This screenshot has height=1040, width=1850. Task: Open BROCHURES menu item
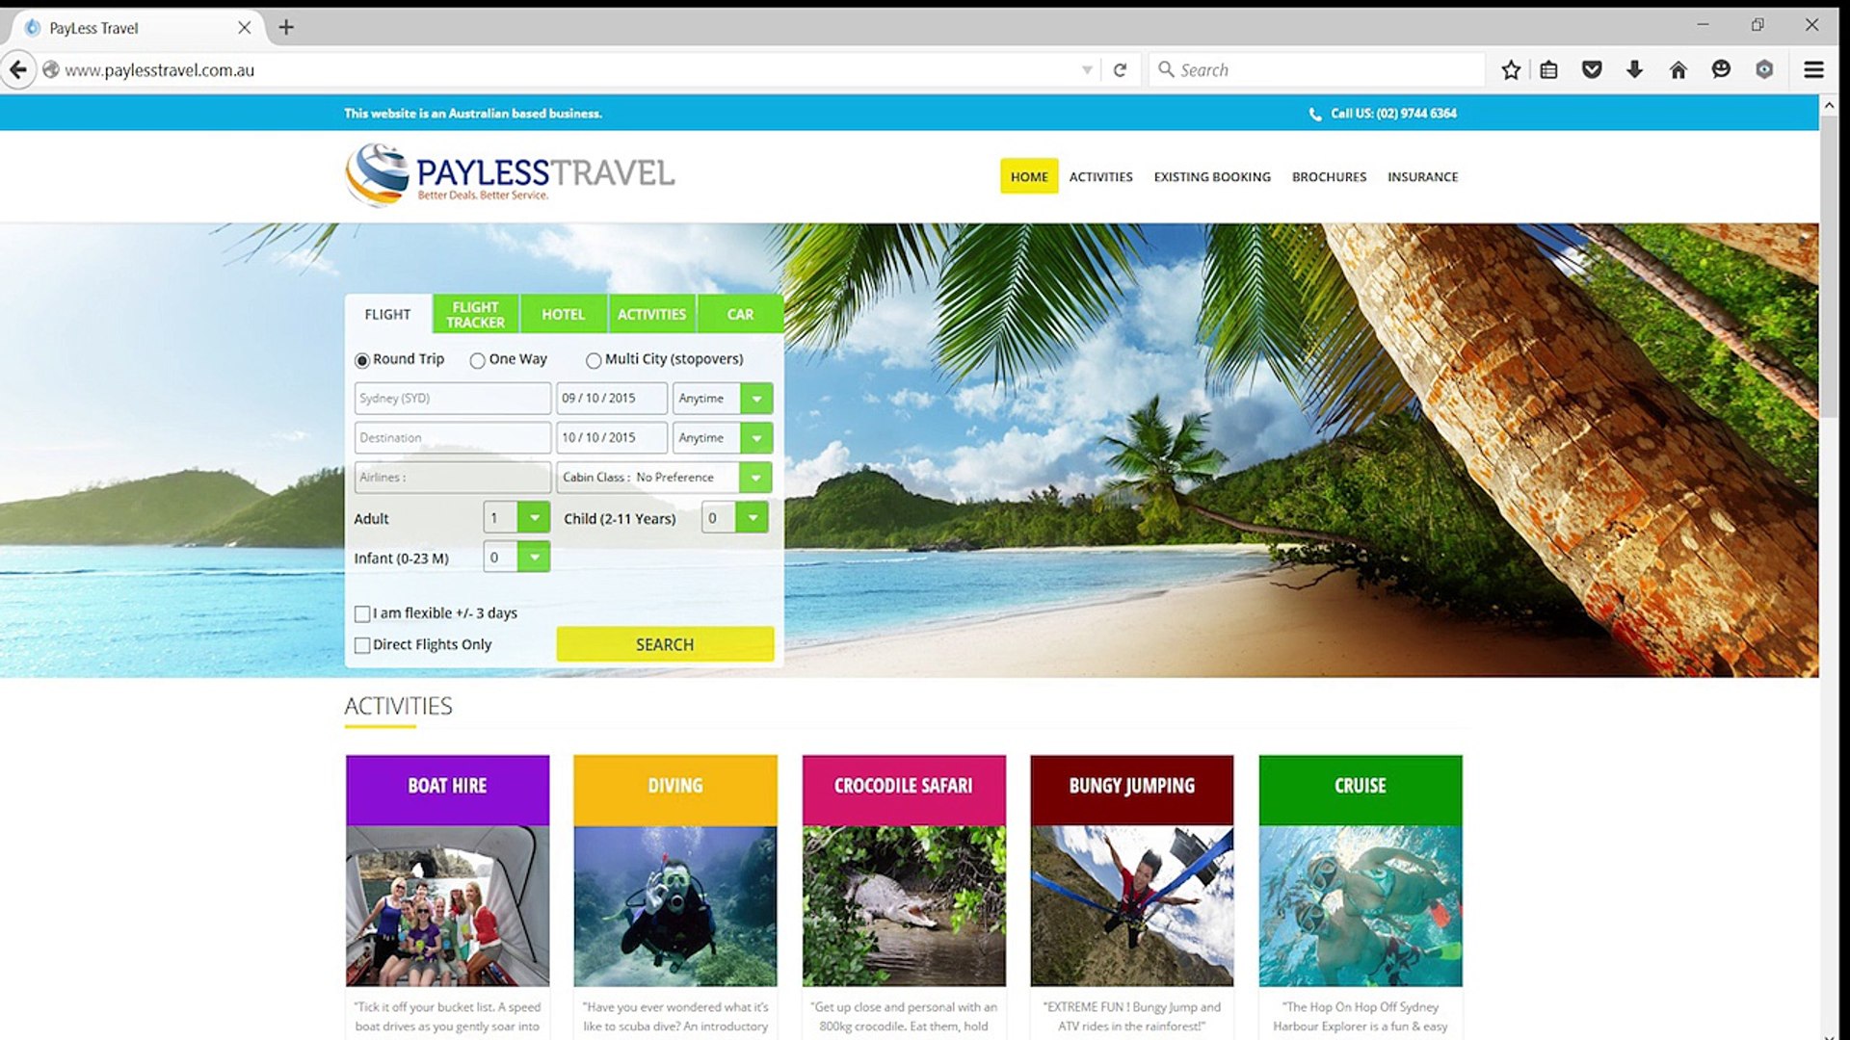[x=1329, y=176]
